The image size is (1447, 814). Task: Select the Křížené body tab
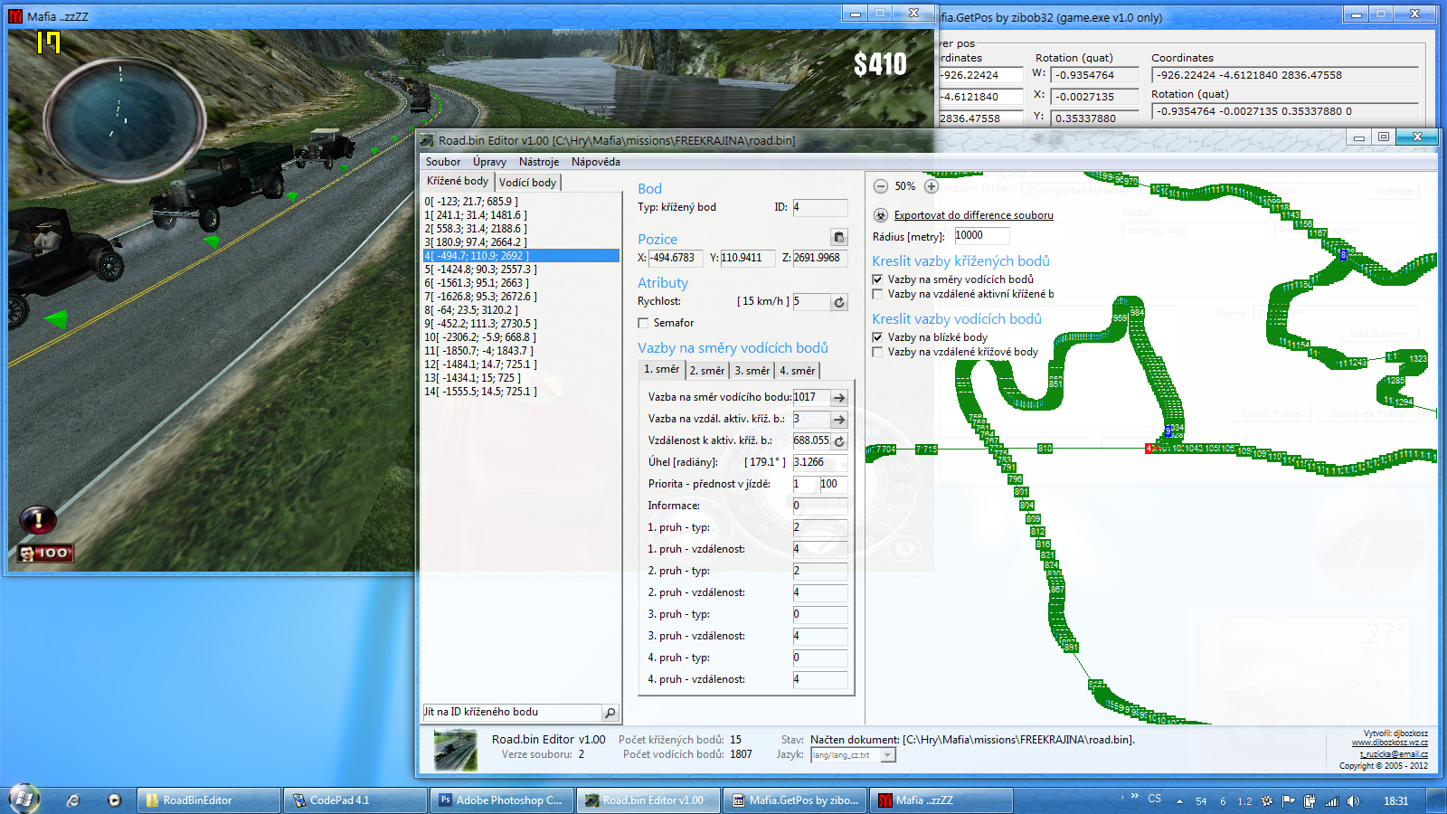[x=458, y=181]
